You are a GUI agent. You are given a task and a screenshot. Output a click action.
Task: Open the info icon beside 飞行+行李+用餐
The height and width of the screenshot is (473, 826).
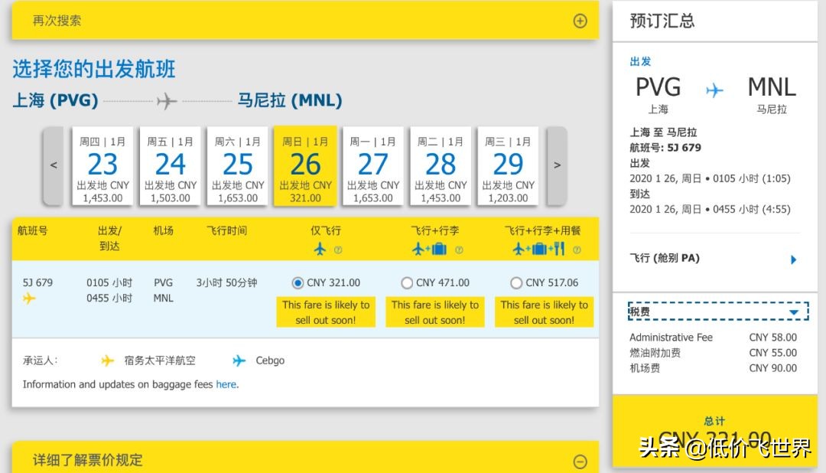pyautogui.click(x=578, y=249)
